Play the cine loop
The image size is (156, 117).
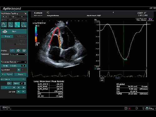[x=6, y=87]
